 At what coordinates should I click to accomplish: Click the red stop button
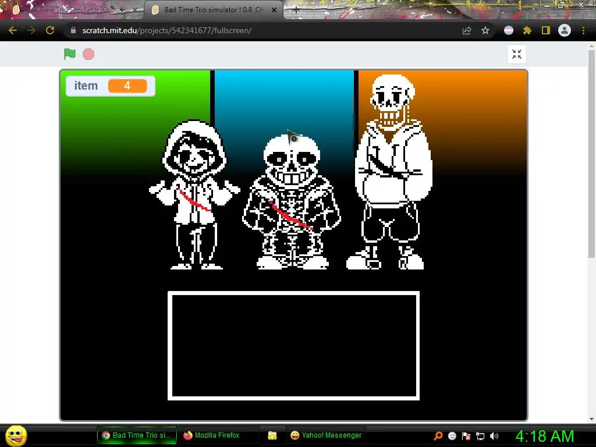point(88,54)
